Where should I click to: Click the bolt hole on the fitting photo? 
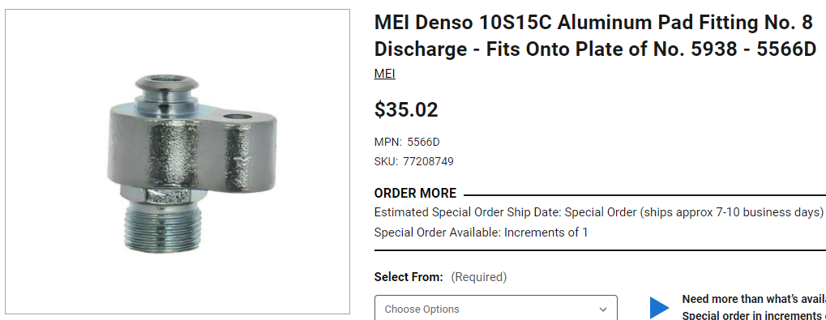(237, 116)
